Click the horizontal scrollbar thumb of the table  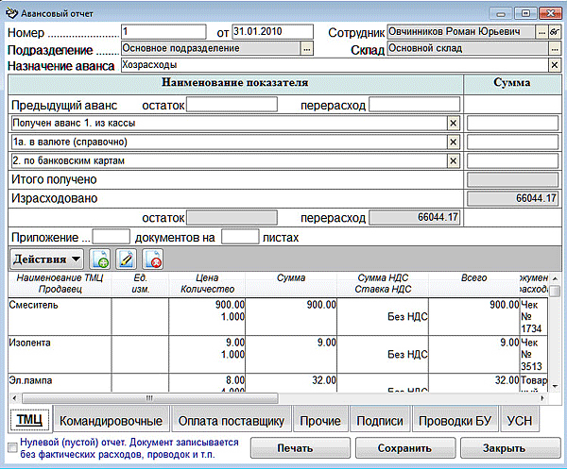tap(149, 398)
